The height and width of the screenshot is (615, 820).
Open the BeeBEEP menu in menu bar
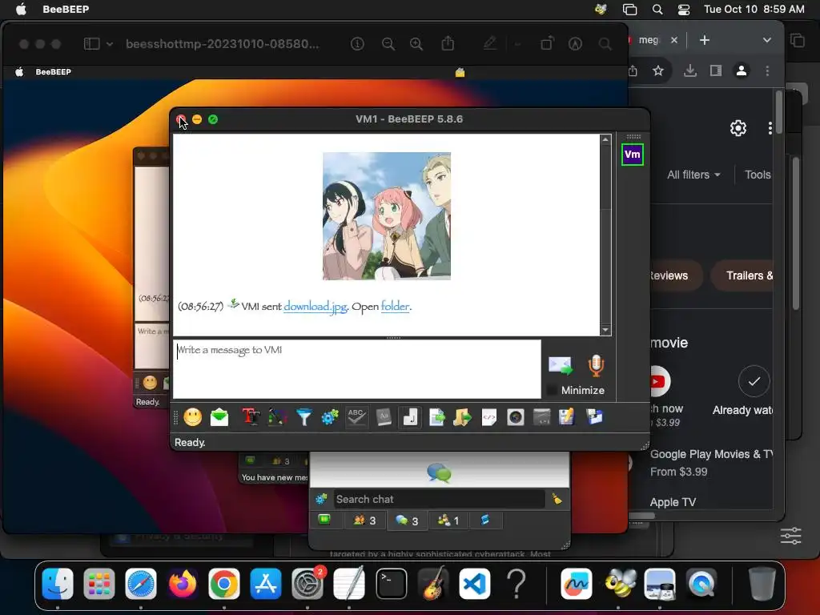pos(66,9)
